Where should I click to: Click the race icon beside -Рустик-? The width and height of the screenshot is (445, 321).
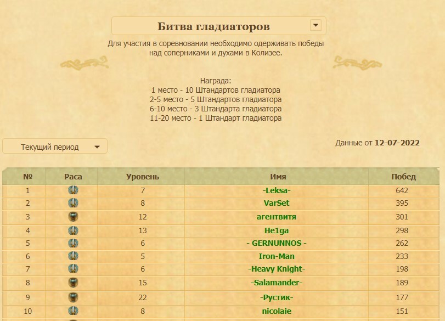coord(73,297)
